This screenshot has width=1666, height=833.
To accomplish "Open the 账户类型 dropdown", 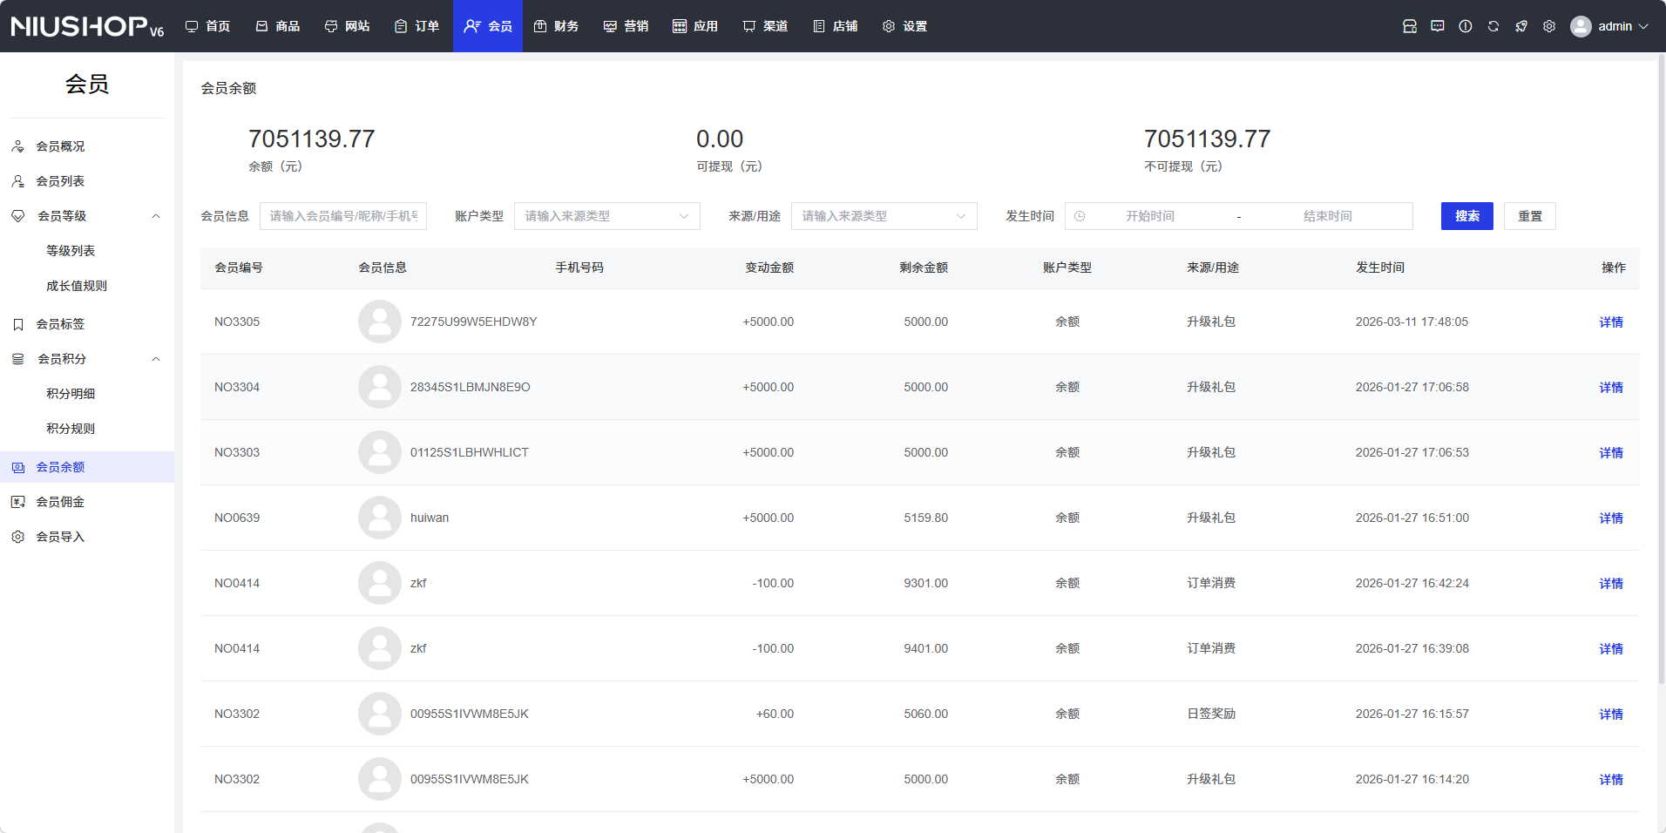I will coord(606,216).
